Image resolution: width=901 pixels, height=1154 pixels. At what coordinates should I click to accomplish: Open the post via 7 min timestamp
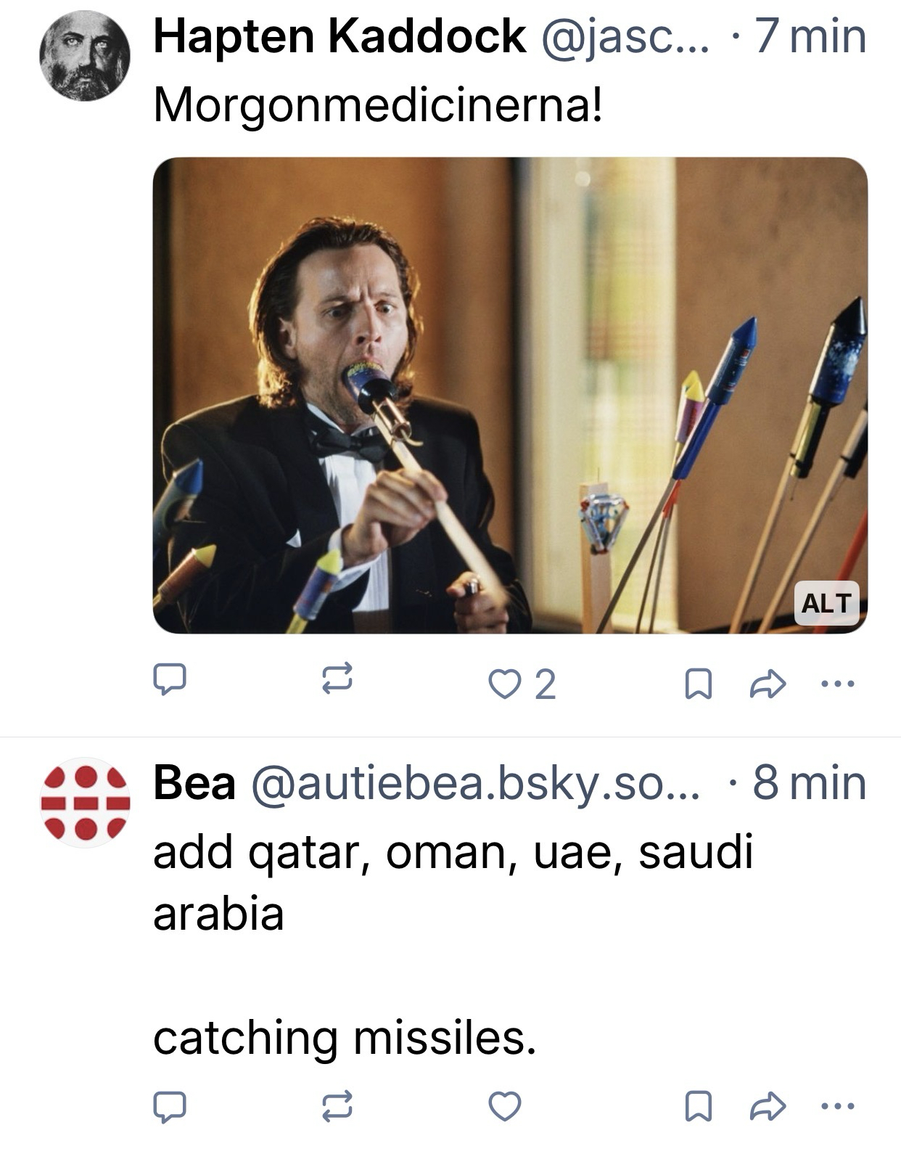pos(810,36)
